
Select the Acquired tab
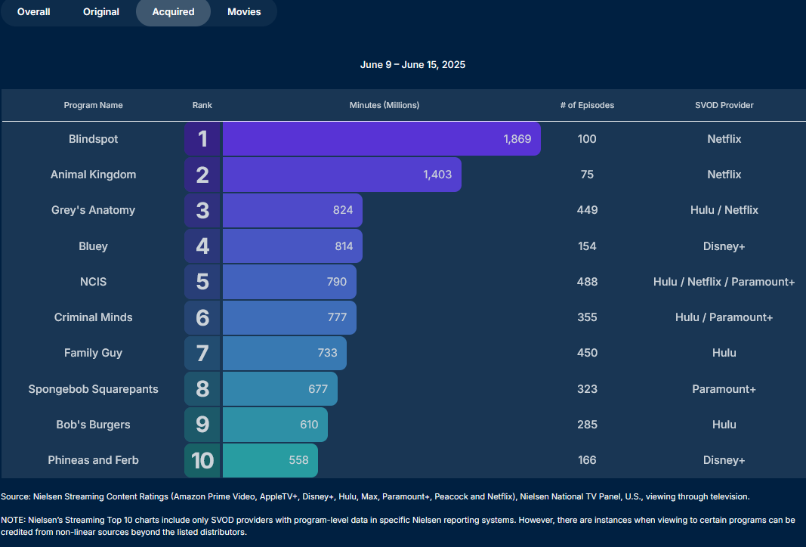point(173,12)
